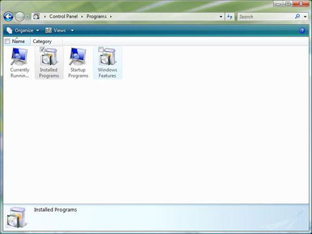Tick the select-all checkbox beside Name
Viewport: 312px width, 234px height.
pyautogui.click(x=7, y=41)
